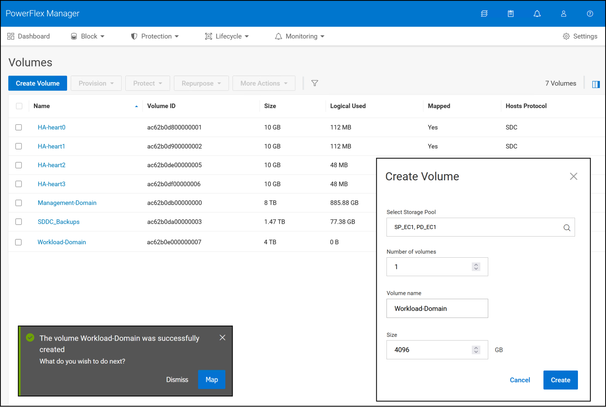
Task: Expand the Block menu
Action: coord(88,36)
